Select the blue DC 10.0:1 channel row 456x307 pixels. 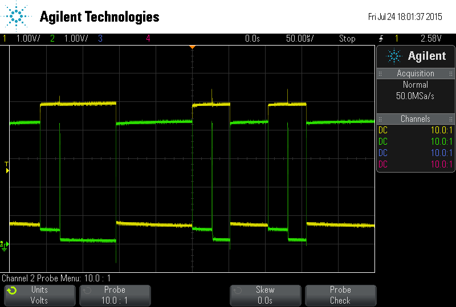(x=416, y=153)
